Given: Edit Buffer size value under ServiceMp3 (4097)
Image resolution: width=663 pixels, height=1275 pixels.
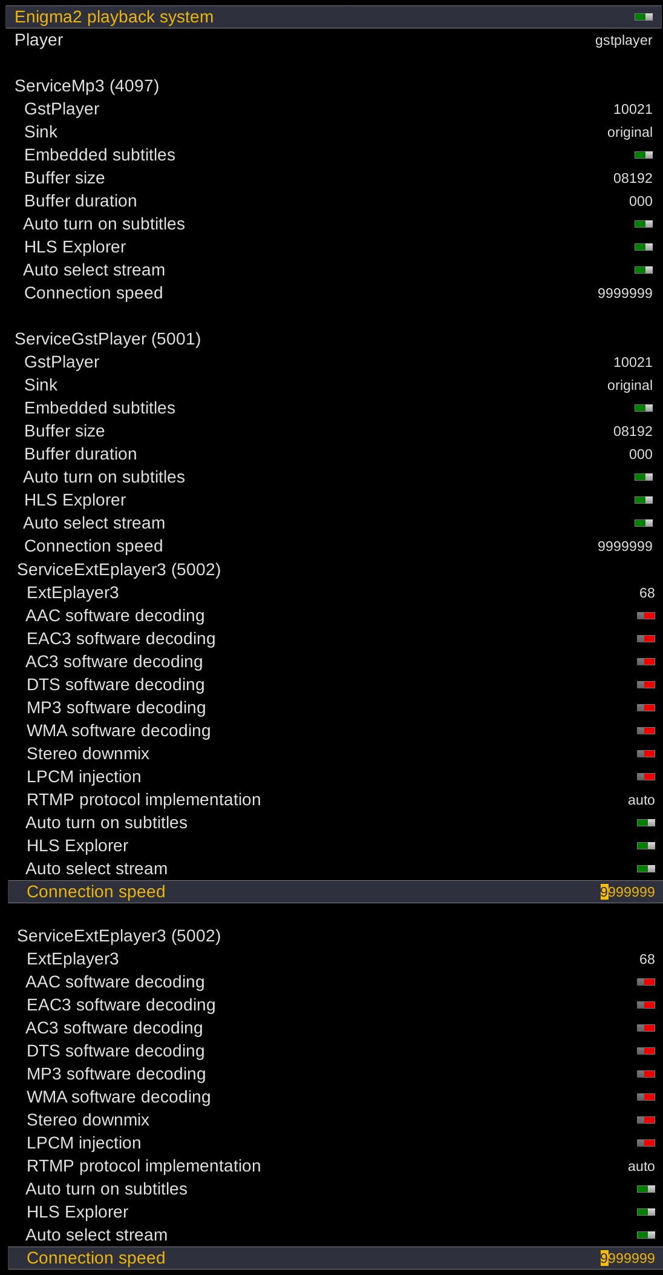Looking at the screenshot, I should pos(632,179).
